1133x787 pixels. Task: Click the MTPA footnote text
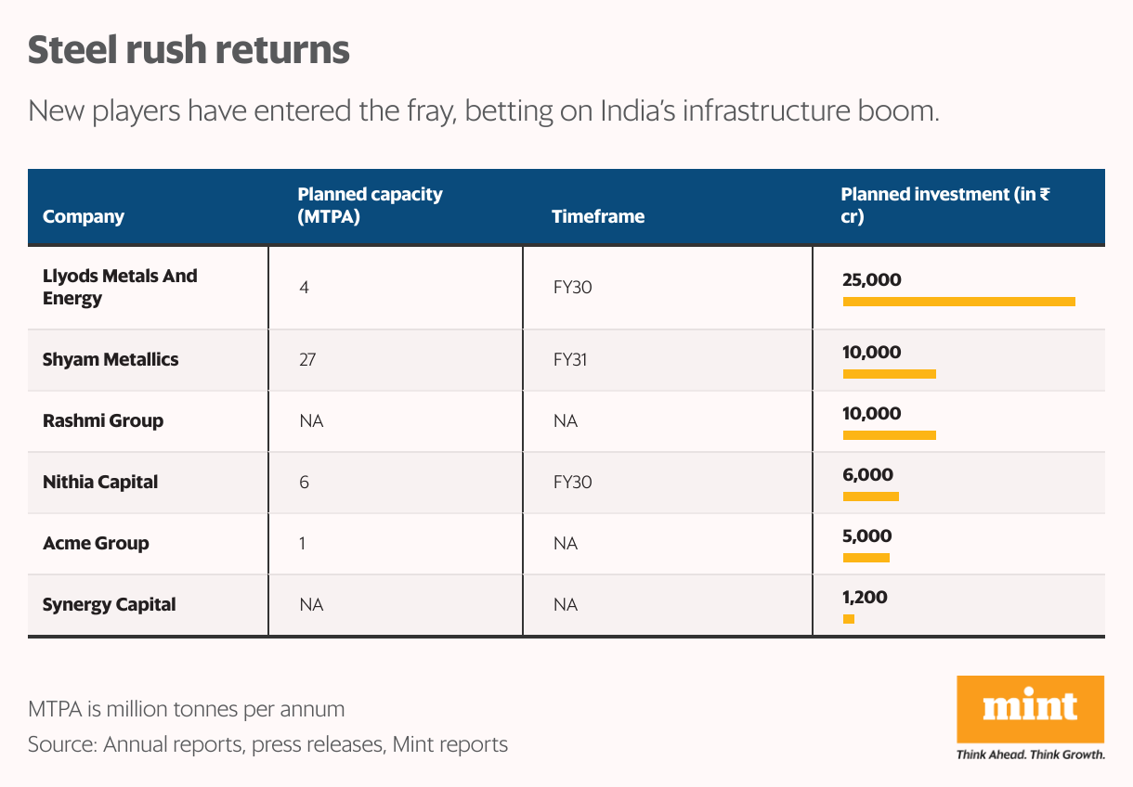(186, 709)
